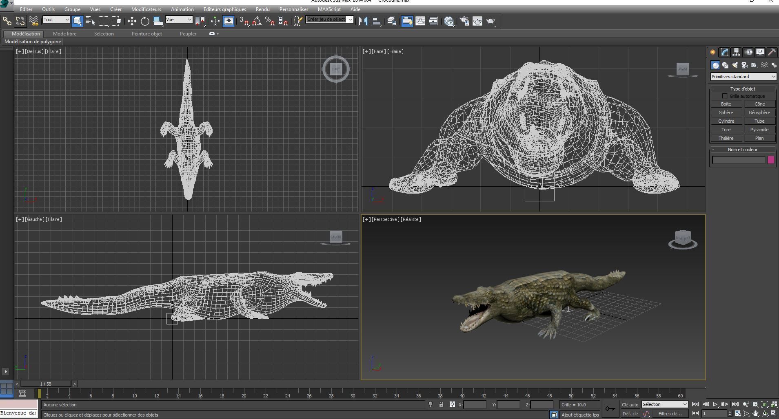Open the Vue reference coordinate dropdown

coord(179,20)
